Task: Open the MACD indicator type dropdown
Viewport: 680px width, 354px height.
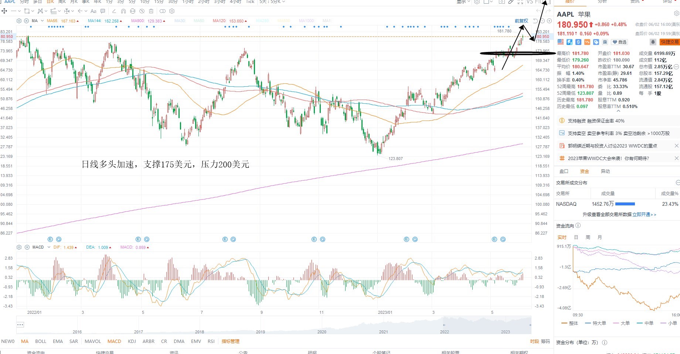Action: (x=49, y=247)
